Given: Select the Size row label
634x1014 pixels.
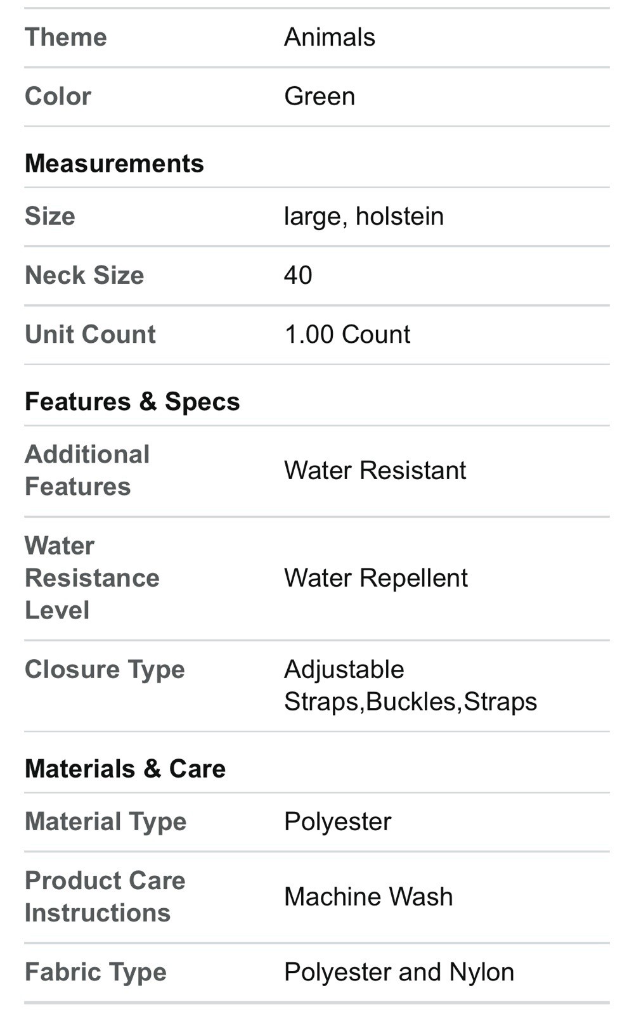Looking at the screenshot, I should click(x=49, y=216).
